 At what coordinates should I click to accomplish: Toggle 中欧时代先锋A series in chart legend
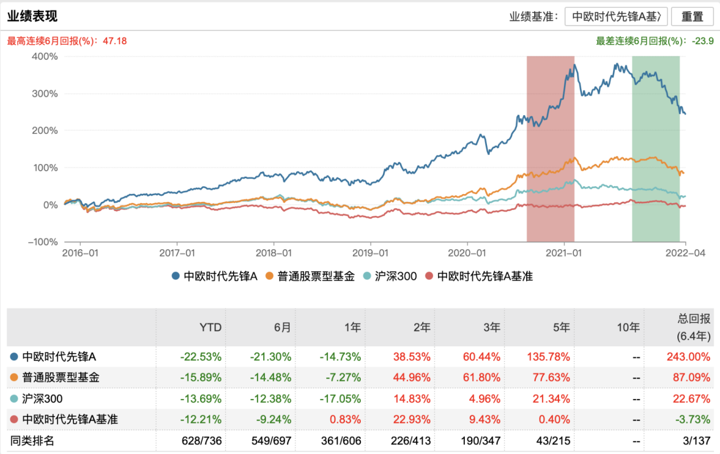pyautogui.click(x=215, y=276)
